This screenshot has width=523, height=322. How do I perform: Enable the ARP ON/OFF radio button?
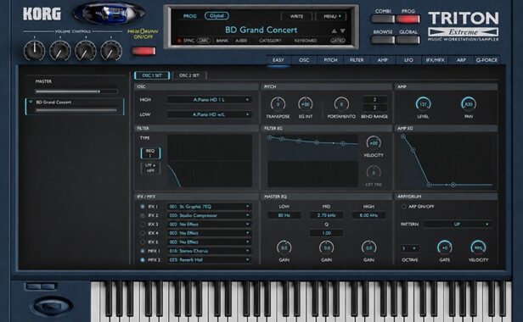[x=403, y=207]
